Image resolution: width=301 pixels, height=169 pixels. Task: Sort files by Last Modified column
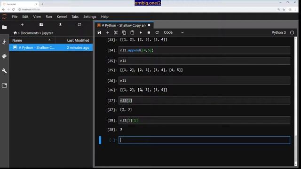(74, 40)
